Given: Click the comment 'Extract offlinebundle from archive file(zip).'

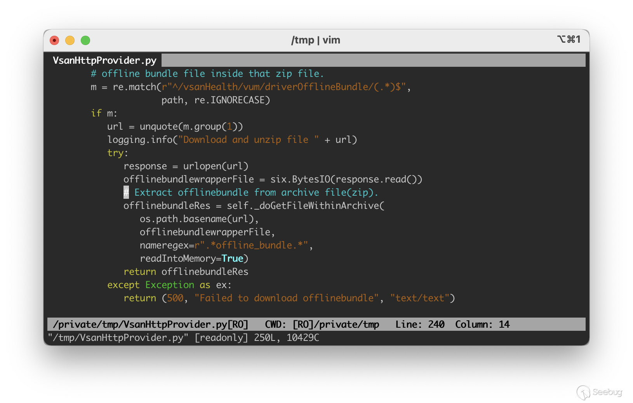Looking at the screenshot, I should click(256, 193).
